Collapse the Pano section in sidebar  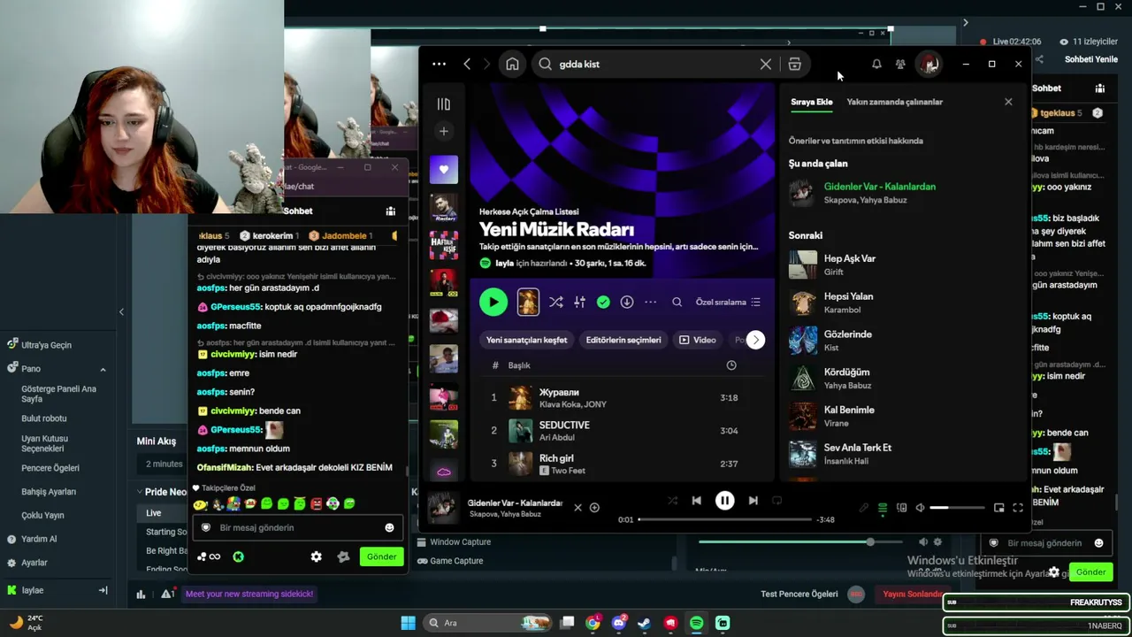(x=103, y=369)
